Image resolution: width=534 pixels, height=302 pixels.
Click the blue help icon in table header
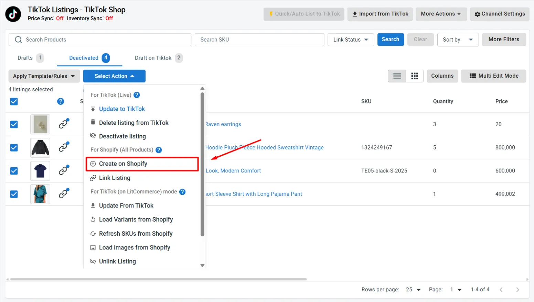[x=61, y=101]
